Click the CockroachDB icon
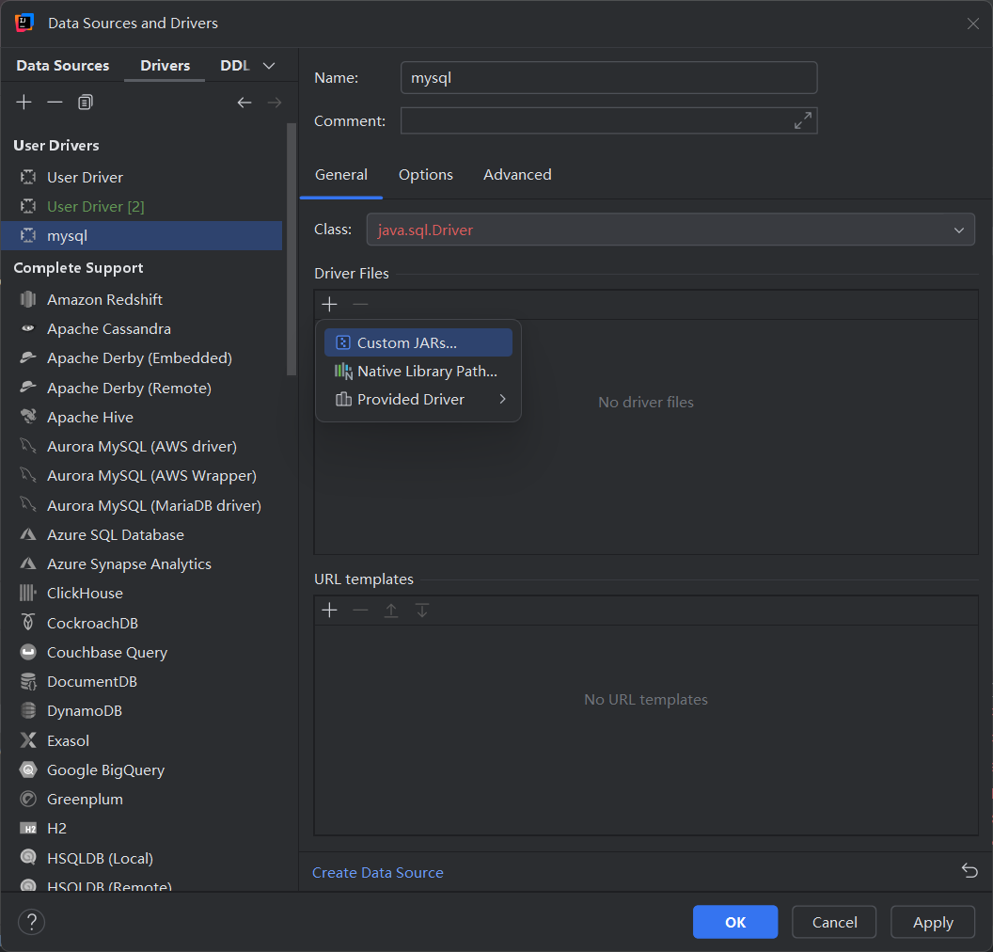Image resolution: width=993 pixels, height=952 pixels. (x=28, y=623)
